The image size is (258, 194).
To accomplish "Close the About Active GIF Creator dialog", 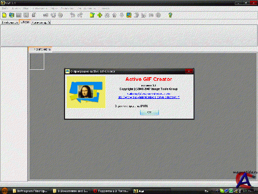I will point(189,71).
